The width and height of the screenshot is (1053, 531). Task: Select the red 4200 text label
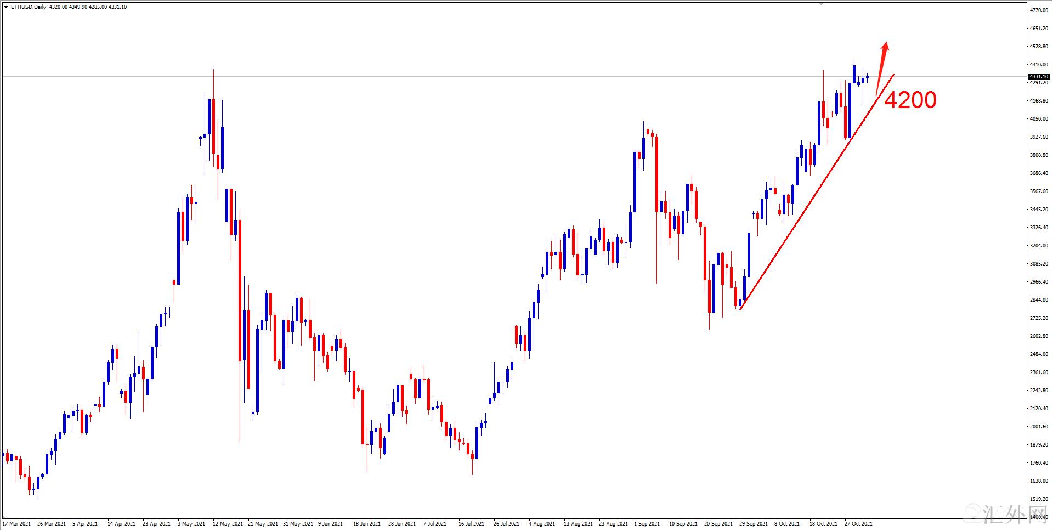pos(910,100)
